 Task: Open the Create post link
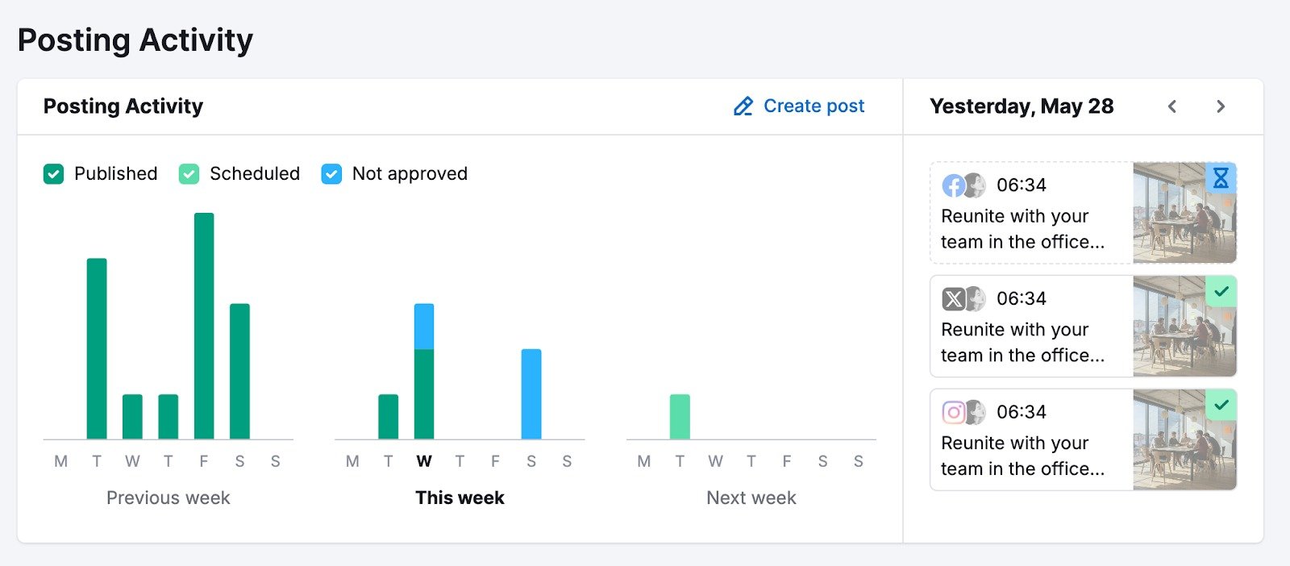[814, 106]
